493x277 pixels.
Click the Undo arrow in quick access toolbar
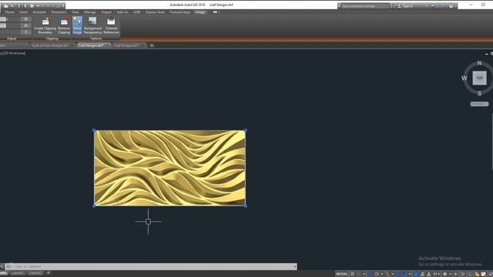pyautogui.click(x=39, y=6)
